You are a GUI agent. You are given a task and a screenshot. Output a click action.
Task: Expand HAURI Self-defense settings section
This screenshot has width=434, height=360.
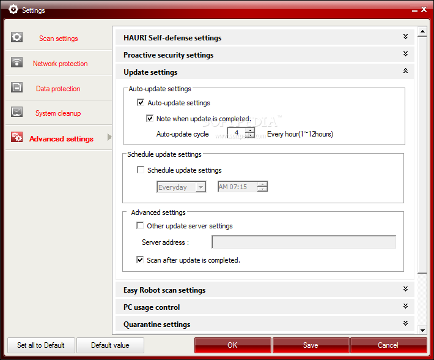click(x=265, y=37)
